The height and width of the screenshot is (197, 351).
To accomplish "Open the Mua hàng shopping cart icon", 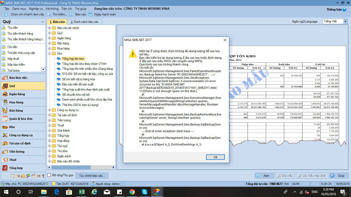I will pyautogui.click(x=5, y=102).
